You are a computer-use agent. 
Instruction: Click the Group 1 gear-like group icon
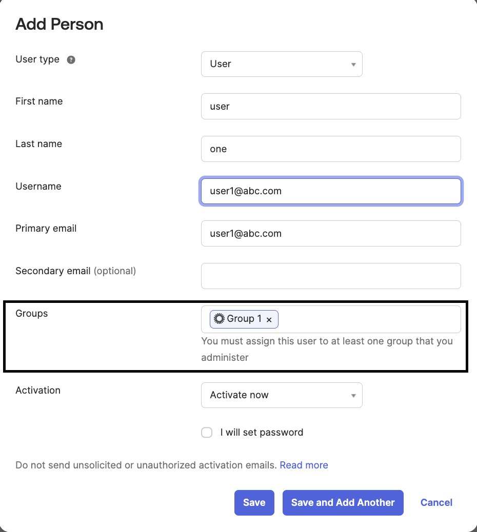219,319
